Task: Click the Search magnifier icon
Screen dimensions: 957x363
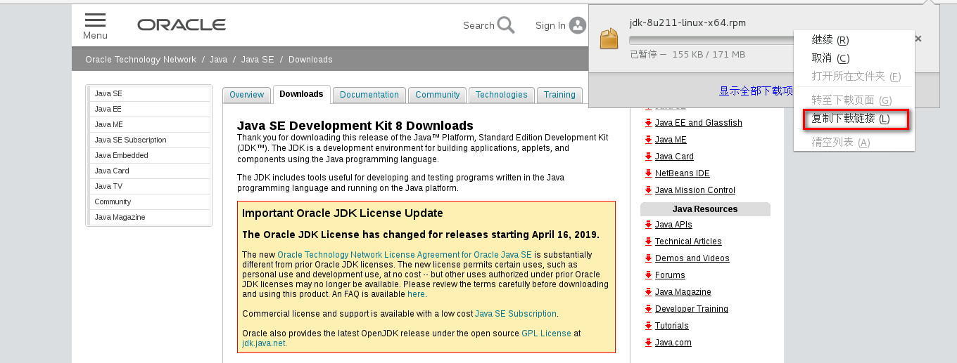Action: (x=506, y=25)
